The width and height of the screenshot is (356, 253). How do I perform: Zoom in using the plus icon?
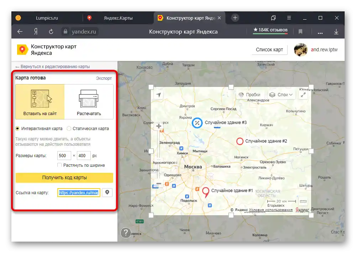pyautogui.click(x=158, y=125)
